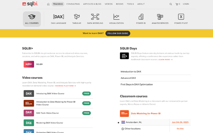Open the Advanced DAX lecture link
Viewport: 213px width, 133px height.
tap(128, 78)
